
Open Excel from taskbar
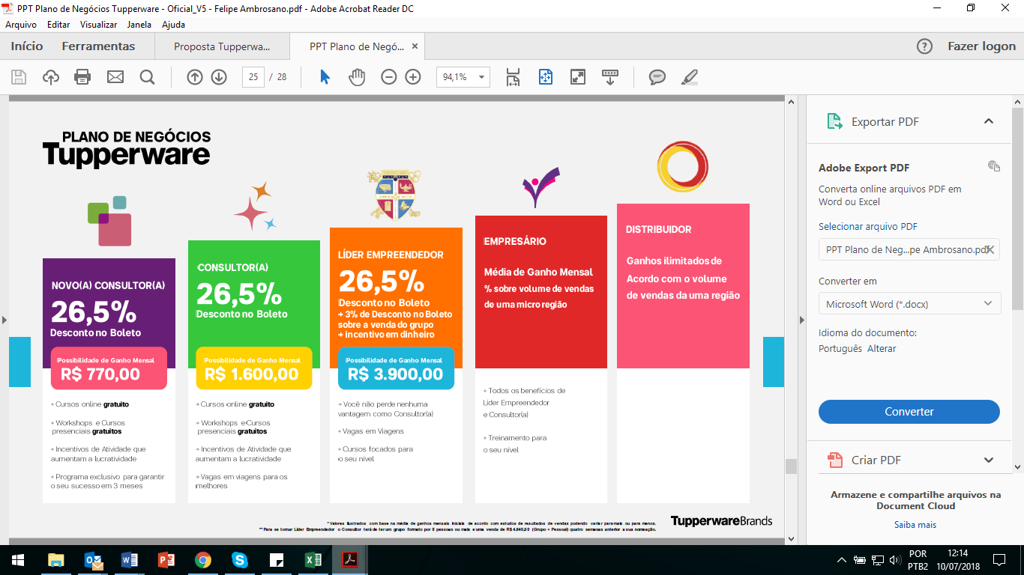point(313,560)
